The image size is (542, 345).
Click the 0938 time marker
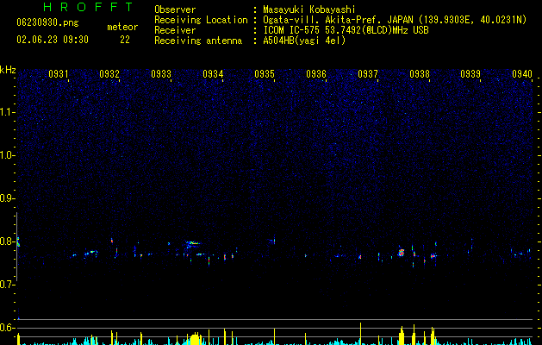tap(420, 74)
